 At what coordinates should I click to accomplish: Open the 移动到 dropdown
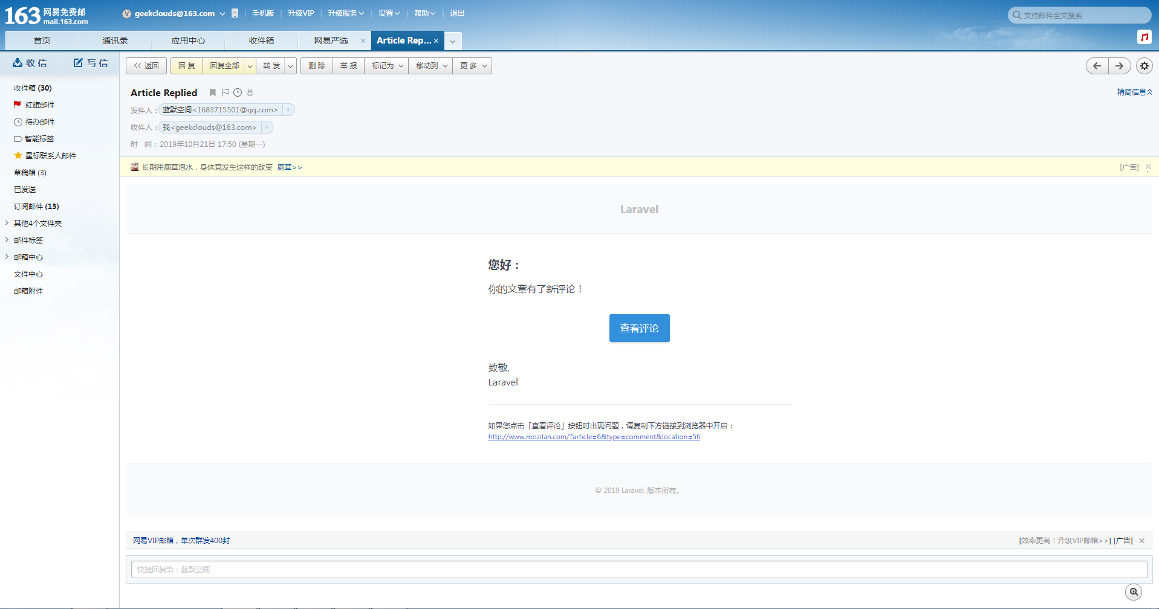[431, 66]
